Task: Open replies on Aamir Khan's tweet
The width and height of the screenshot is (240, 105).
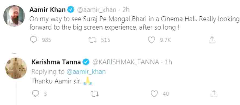Action: point(34,40)
